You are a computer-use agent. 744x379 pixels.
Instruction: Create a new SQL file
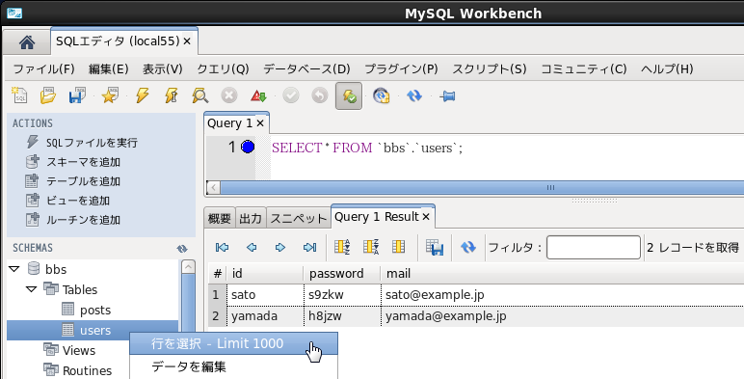tap(19, 95)
